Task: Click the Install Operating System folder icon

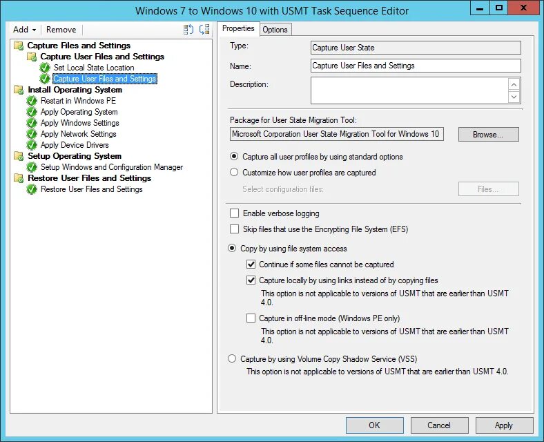Action: [19, 90]
